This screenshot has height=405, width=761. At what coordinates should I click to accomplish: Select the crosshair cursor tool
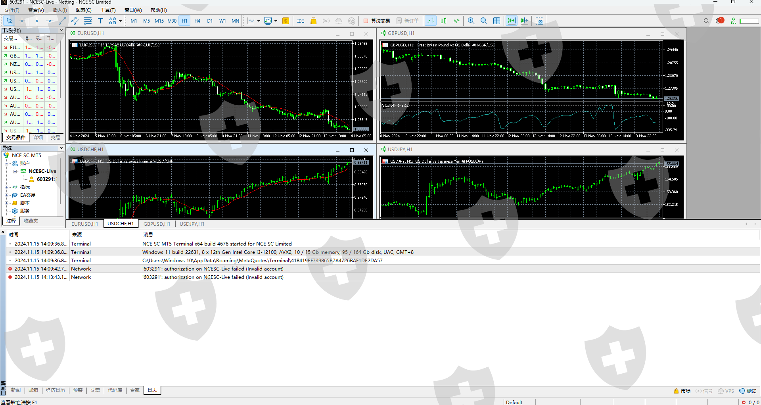tap(22, 21)
